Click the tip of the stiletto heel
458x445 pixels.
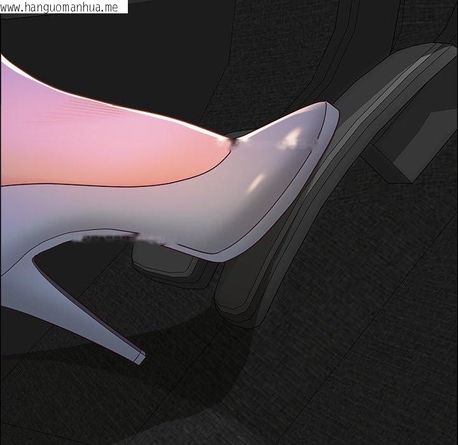click(137, 357)
